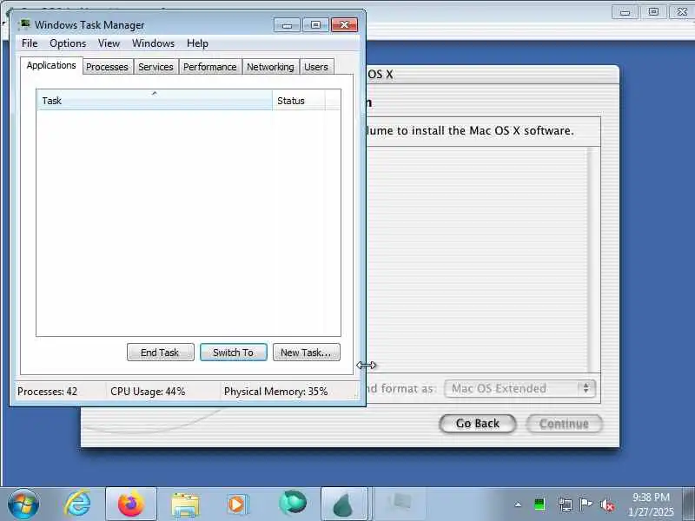Open the View menu

pos(109,43)
